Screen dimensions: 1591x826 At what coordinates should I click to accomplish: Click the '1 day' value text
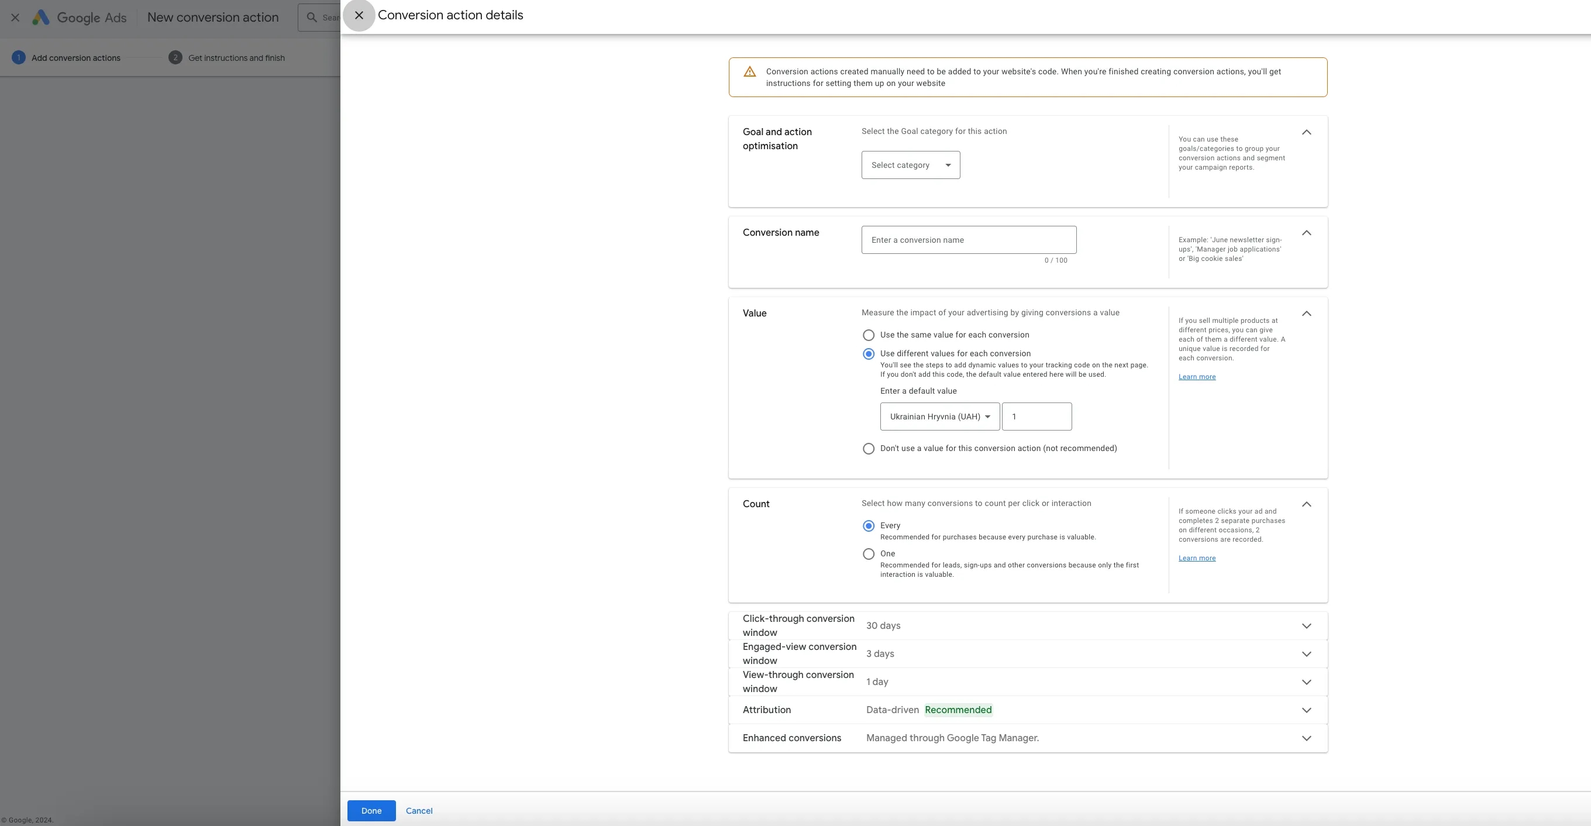pos(877,682)
